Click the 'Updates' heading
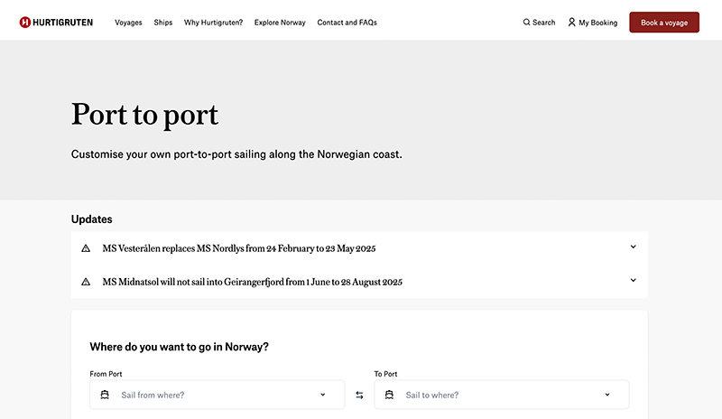This screenshot has width=722, height=419. 92,219
